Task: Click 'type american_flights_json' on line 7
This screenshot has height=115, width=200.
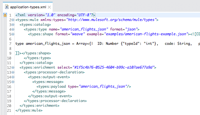Action: pyautogui.click(x=43, y=44)
